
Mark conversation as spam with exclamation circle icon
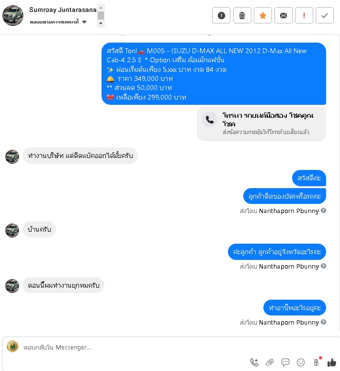click(x=221, y=16)
